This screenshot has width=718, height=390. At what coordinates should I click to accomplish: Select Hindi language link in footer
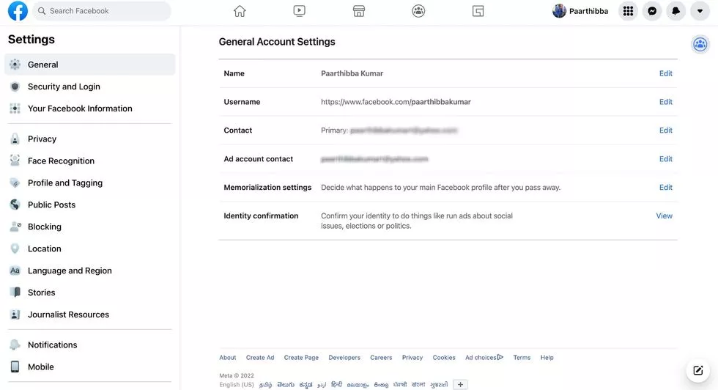336,384
